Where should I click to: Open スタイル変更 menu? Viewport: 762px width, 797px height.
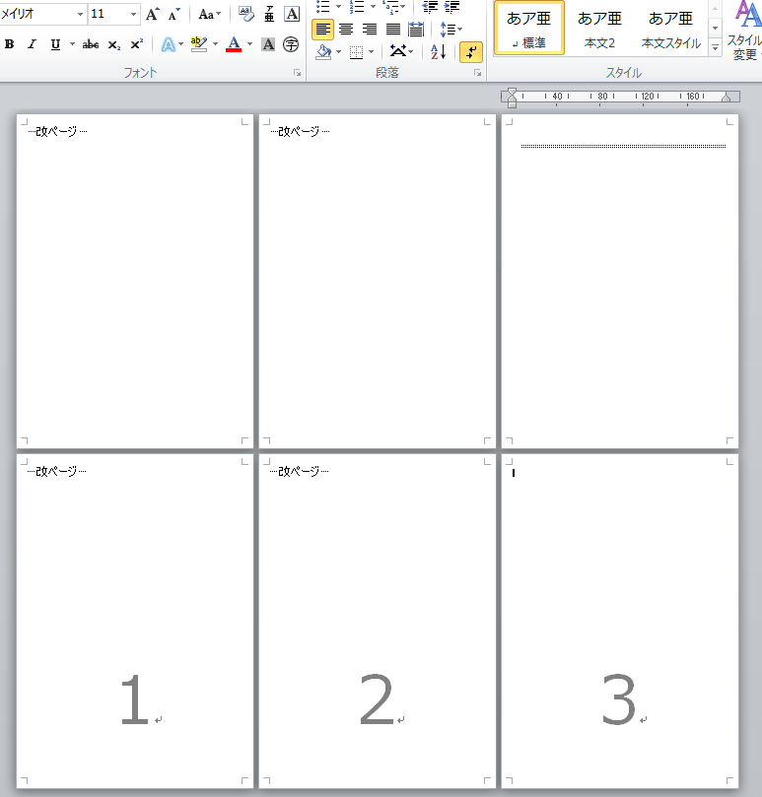(745, 31)
